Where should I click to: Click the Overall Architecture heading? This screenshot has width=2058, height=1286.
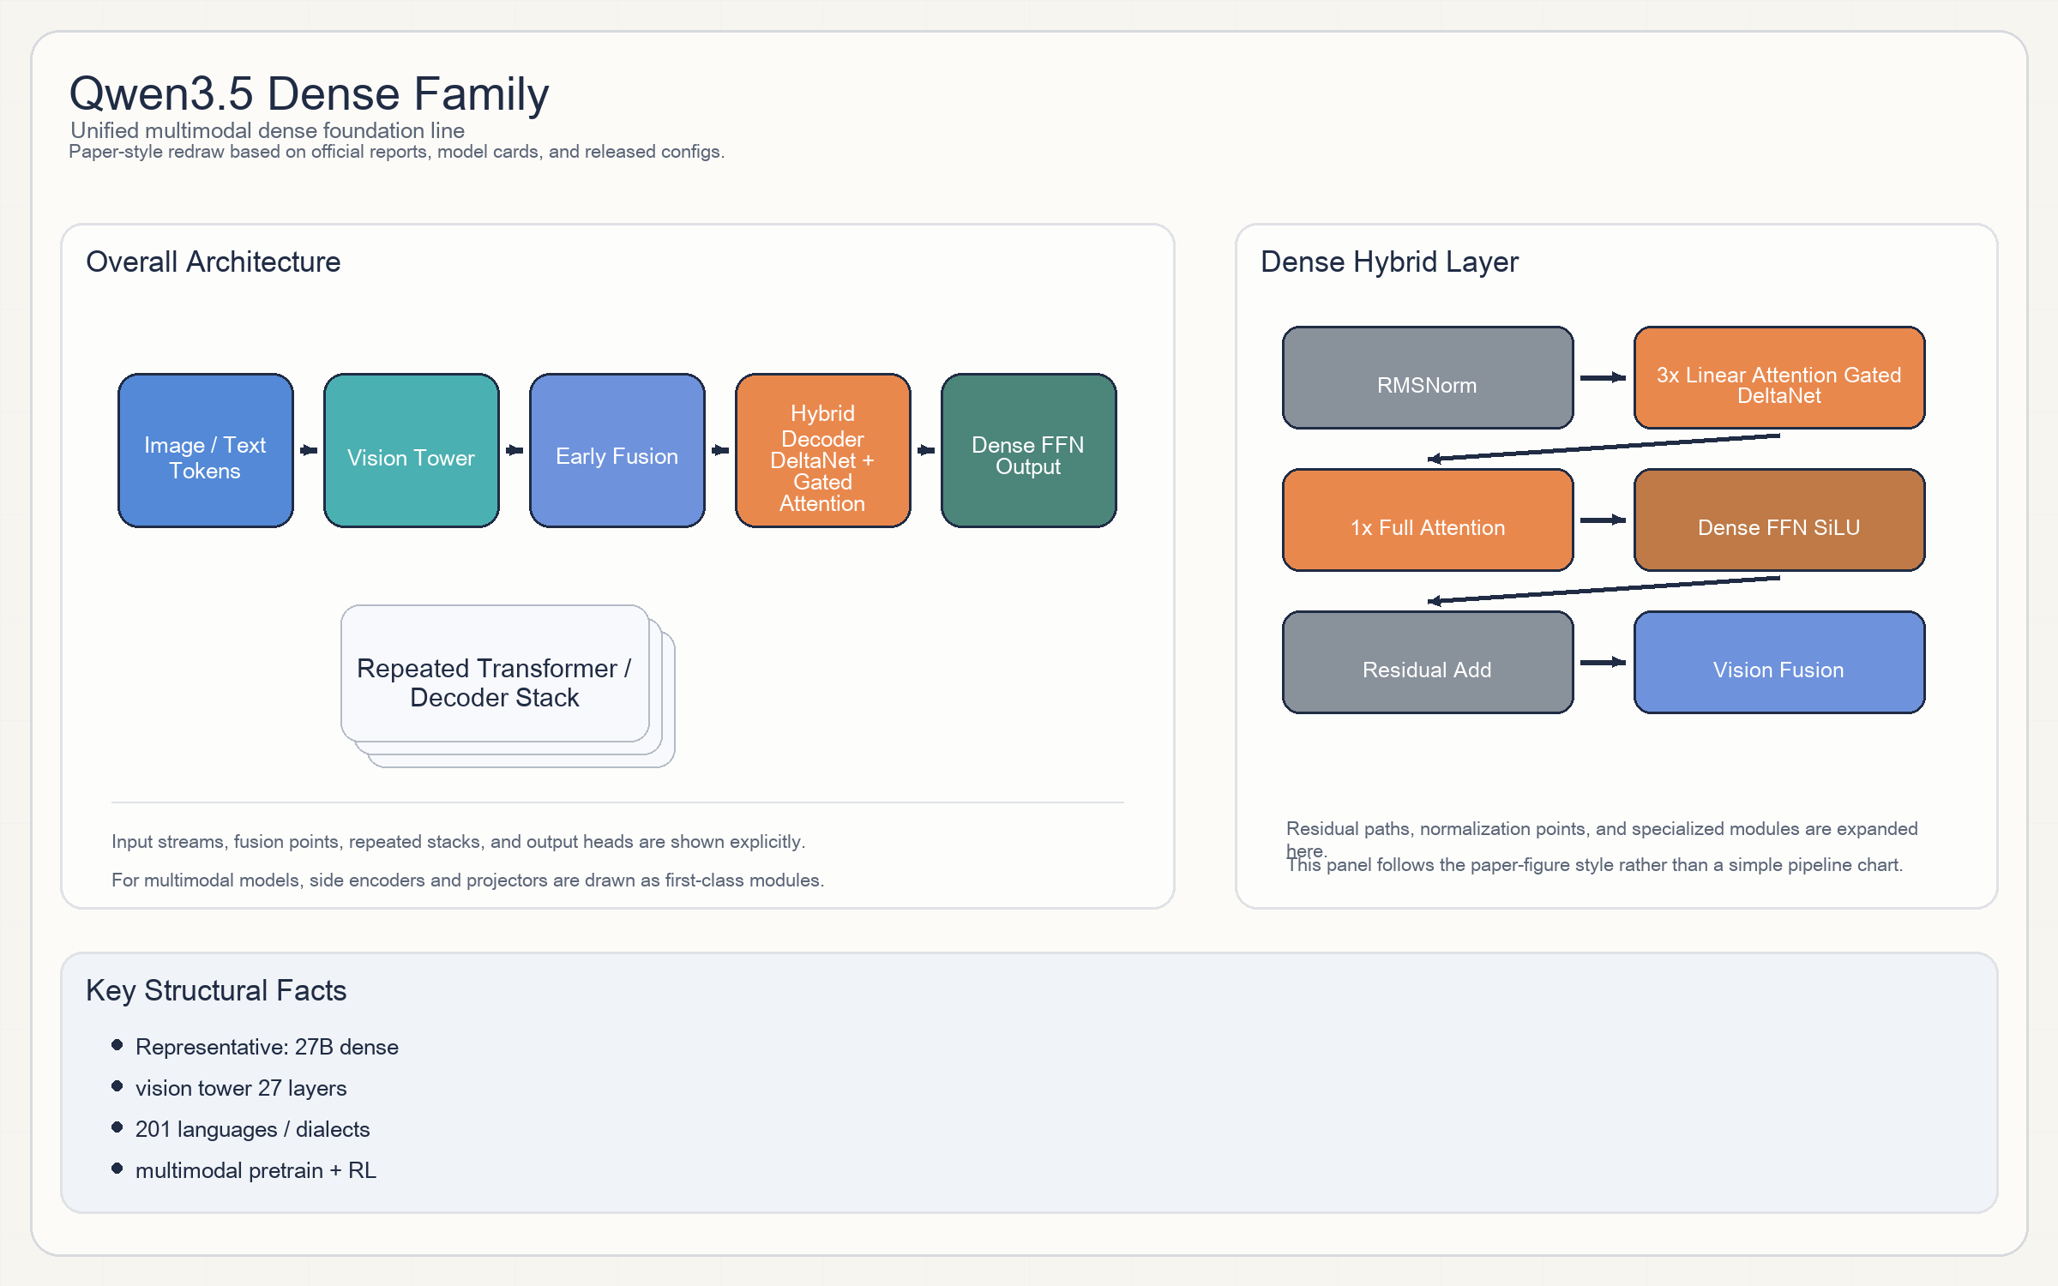213,261
